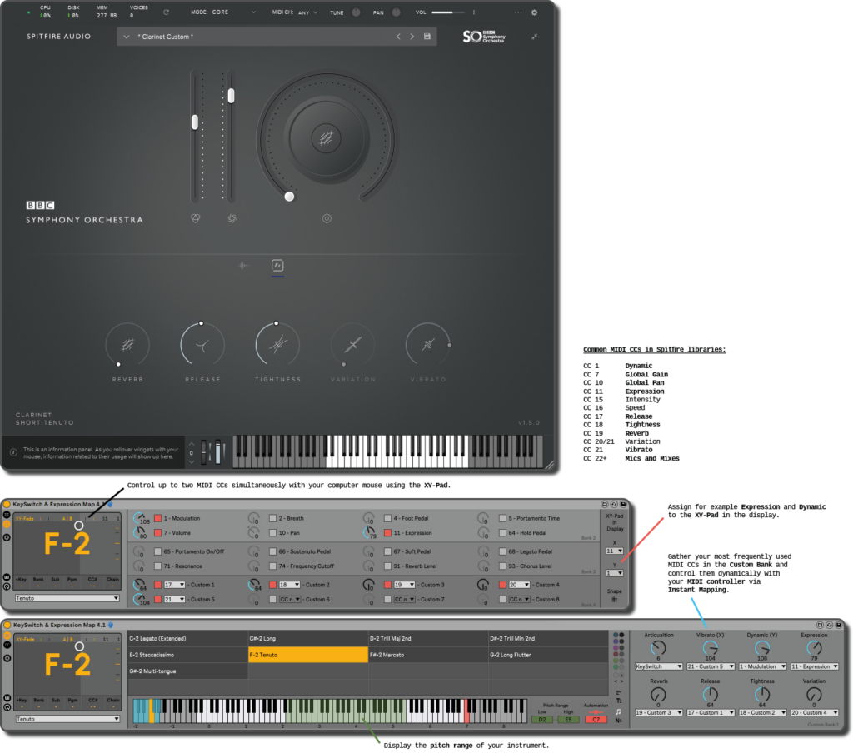The image size is (853, 753).
Task: Switch to the waveform mixer tab icon
Action: pyautogui.click(x=244, y=265)
